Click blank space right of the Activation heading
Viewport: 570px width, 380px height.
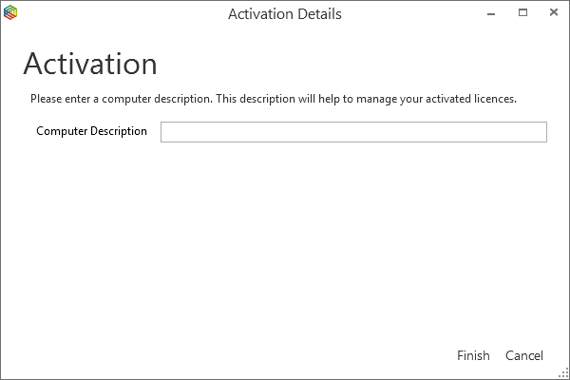click(361, 64)
